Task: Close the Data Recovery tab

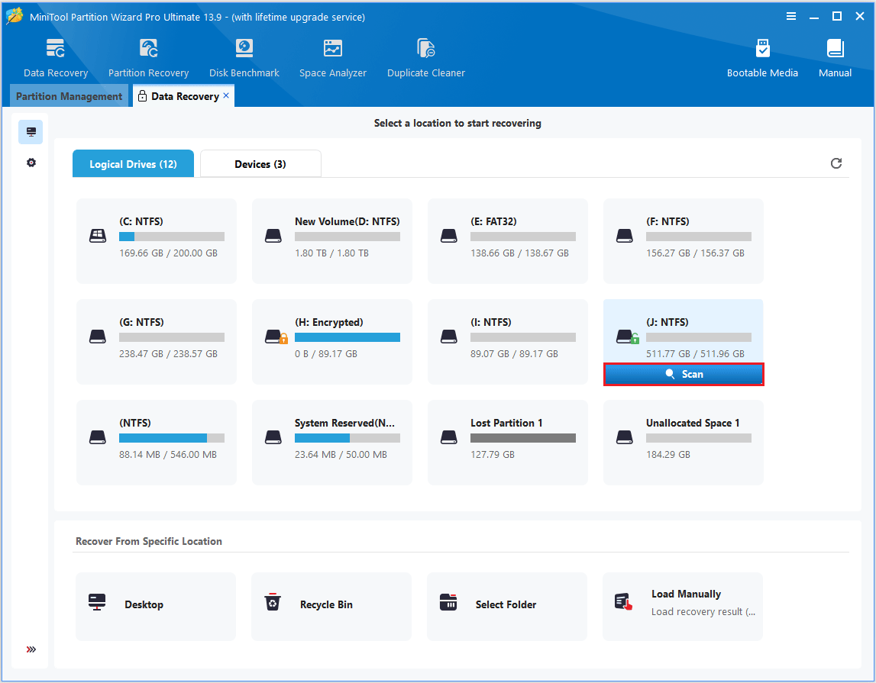Action: pos(226,95)
